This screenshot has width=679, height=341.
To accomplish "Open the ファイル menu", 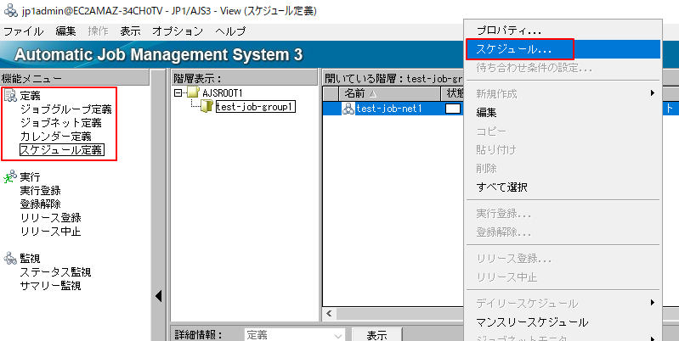I will click(24, 31).
